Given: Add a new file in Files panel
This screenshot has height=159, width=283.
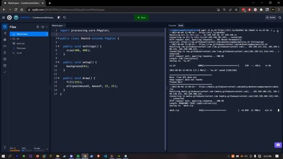Looking at the screenshot, I should click(38, 27).
